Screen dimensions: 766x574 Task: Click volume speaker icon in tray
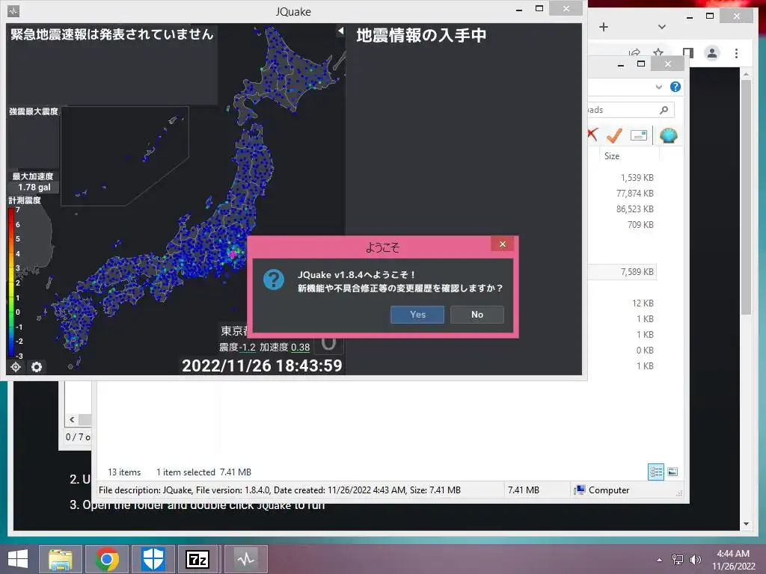pyautogui.click(x=695, y=560)
